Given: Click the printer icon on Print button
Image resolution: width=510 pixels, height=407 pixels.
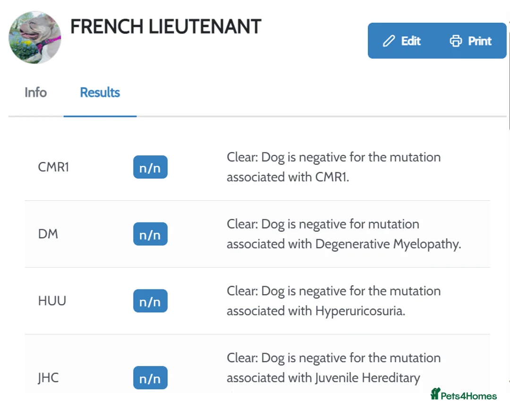Looking at the screenshot, I should (x=456, y=41).
